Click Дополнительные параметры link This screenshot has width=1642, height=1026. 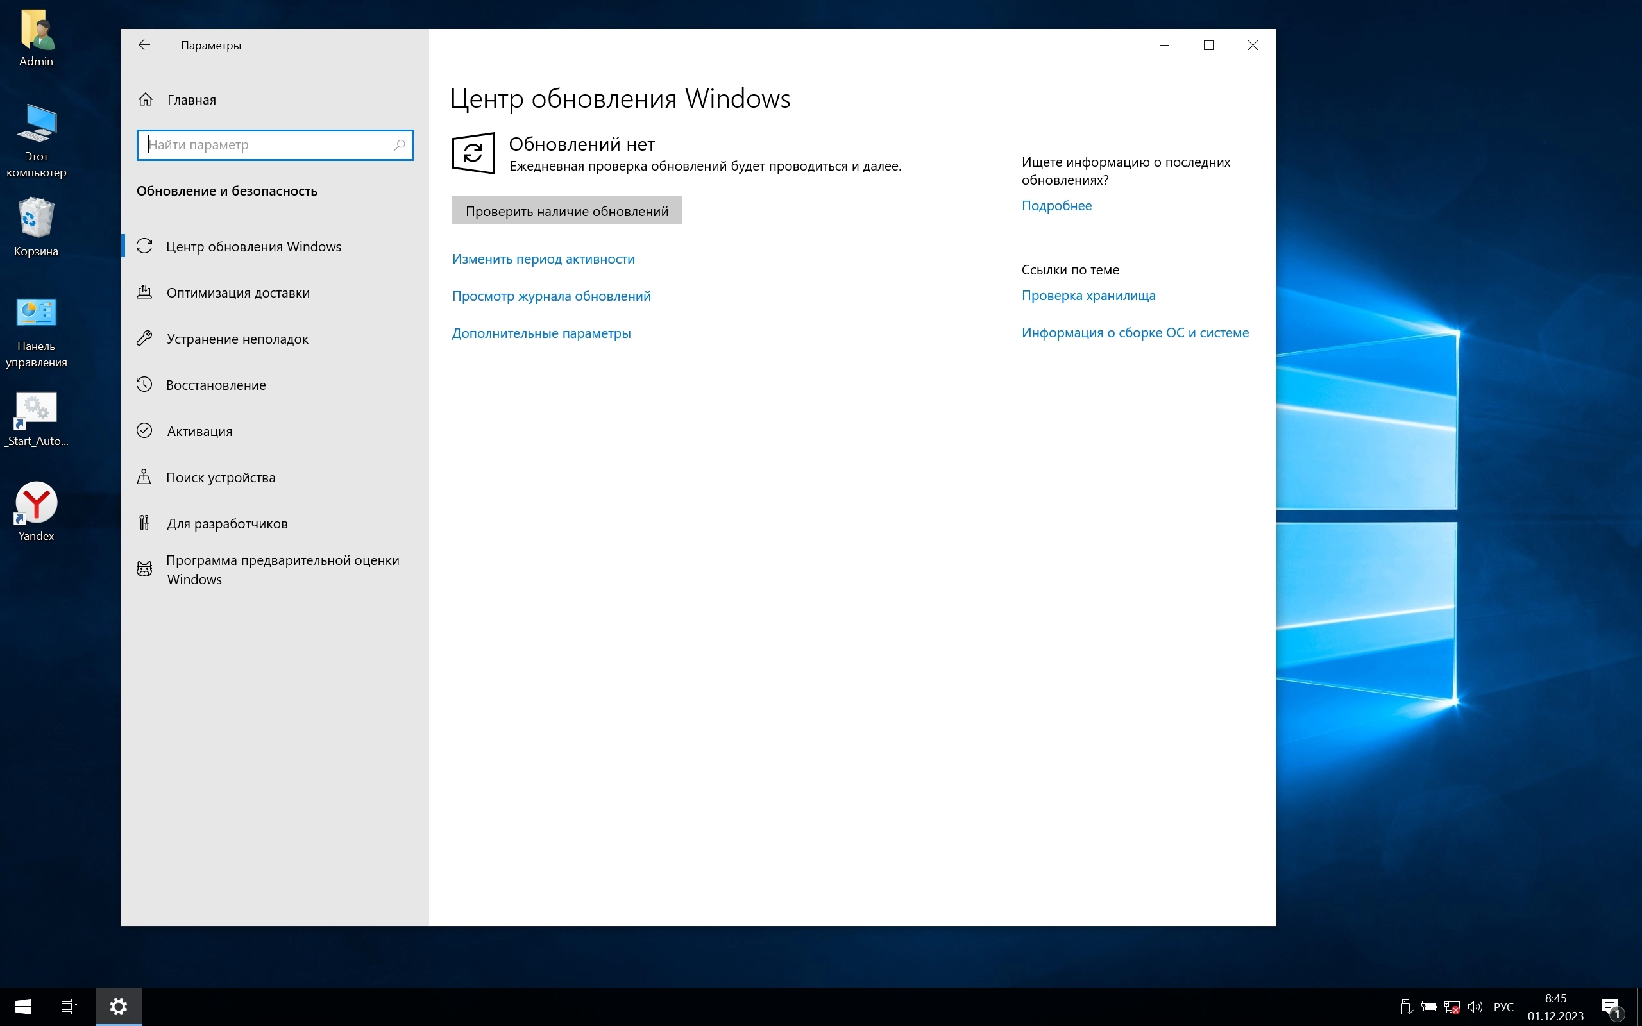541,333
